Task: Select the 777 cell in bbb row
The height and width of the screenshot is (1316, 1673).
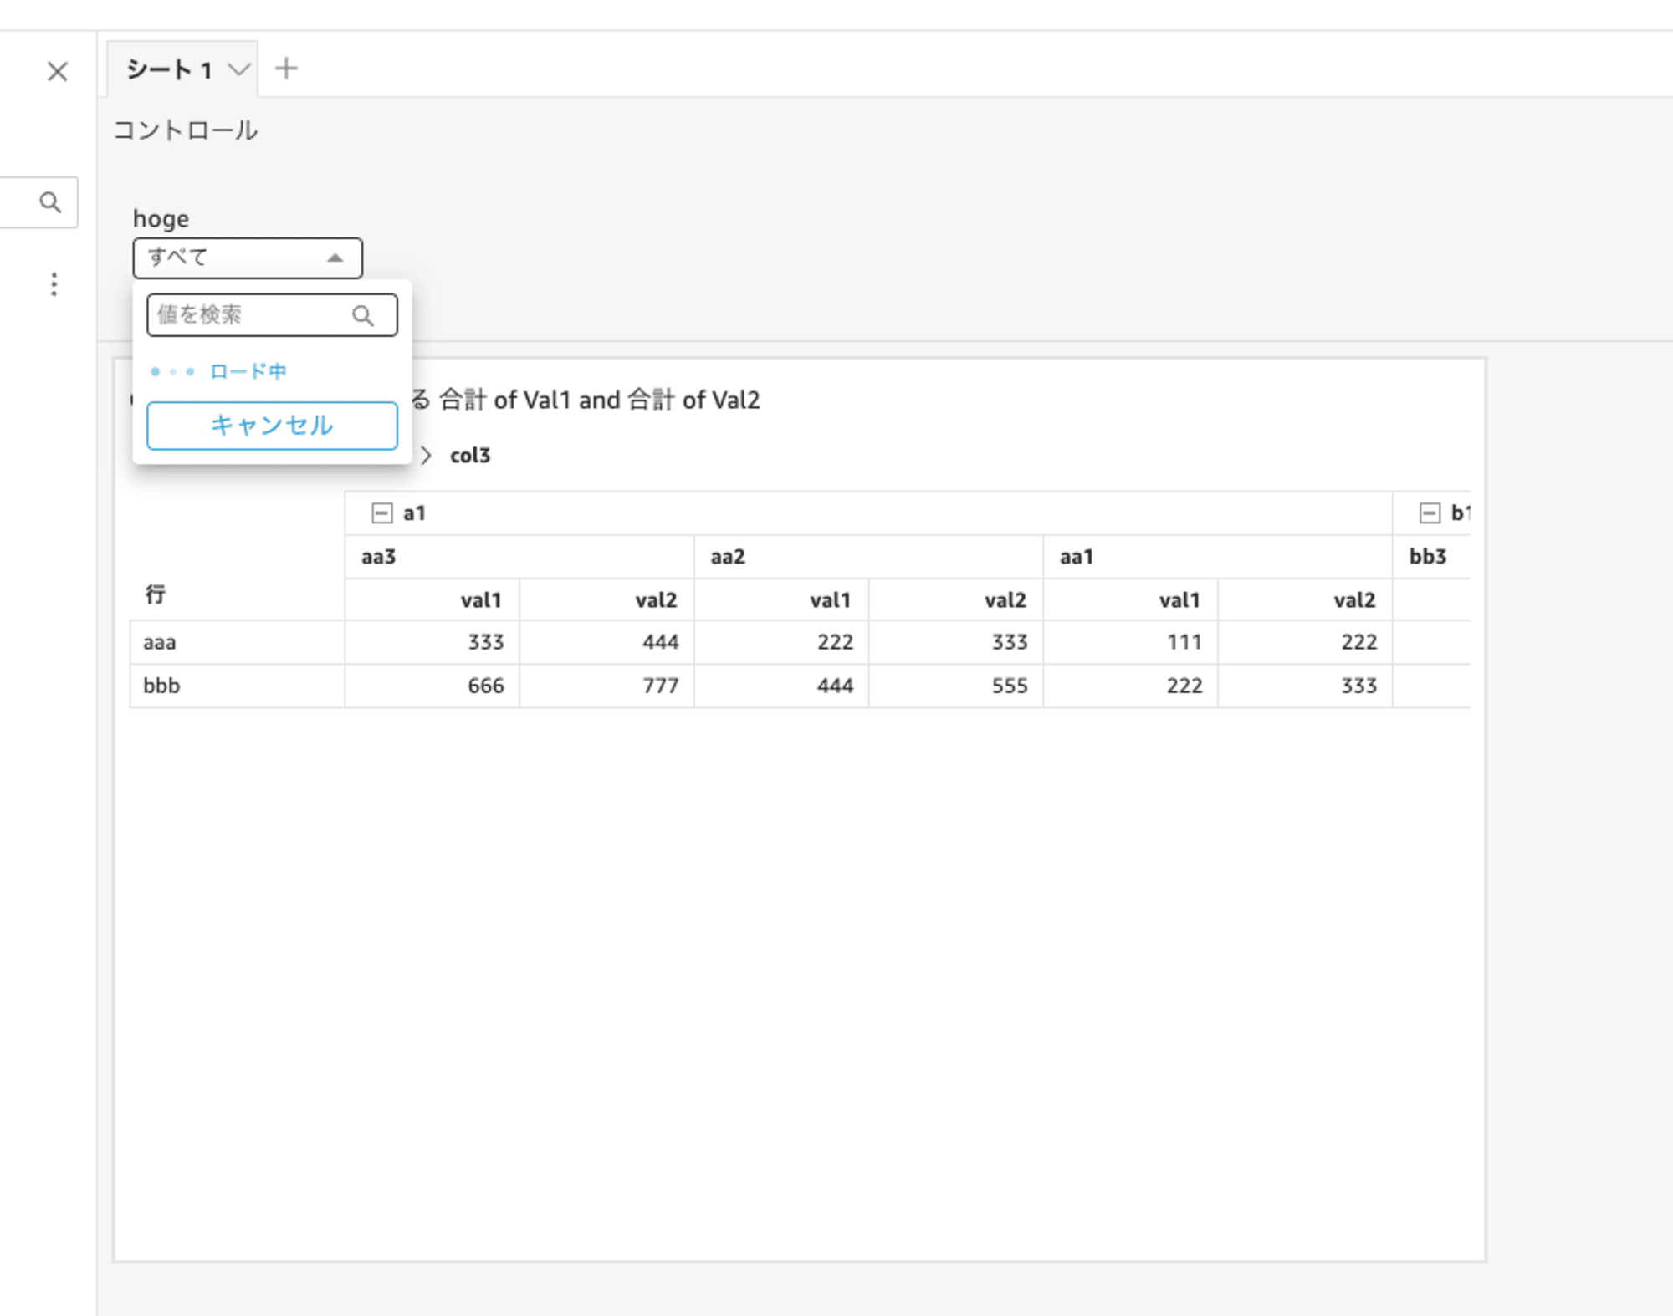Action: pyautogui.click(x=607, y=686)
